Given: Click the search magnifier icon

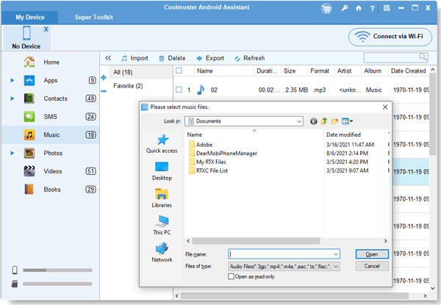Looking at the screenshot, I should tap(423, 57).
